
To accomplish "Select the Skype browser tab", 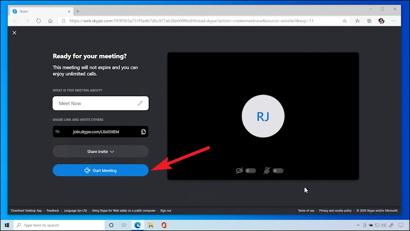I will point(41,11).
